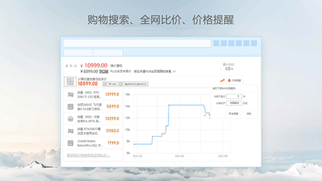
Task: Click the price 11980.0
Action: pyautogui.click(x=112, y=131)
